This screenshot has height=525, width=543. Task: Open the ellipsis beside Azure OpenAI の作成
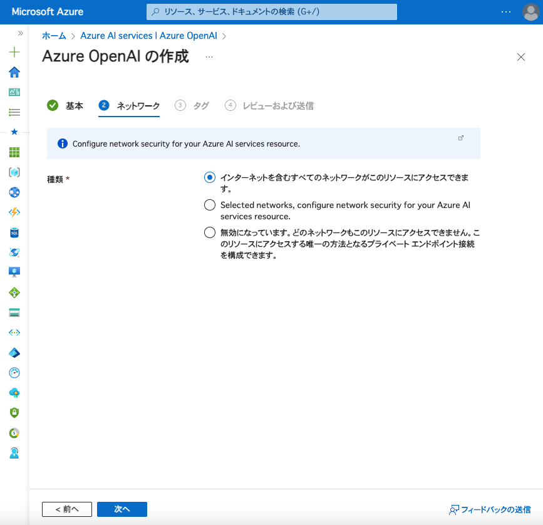pyautogui.click(x=209, y=57)
